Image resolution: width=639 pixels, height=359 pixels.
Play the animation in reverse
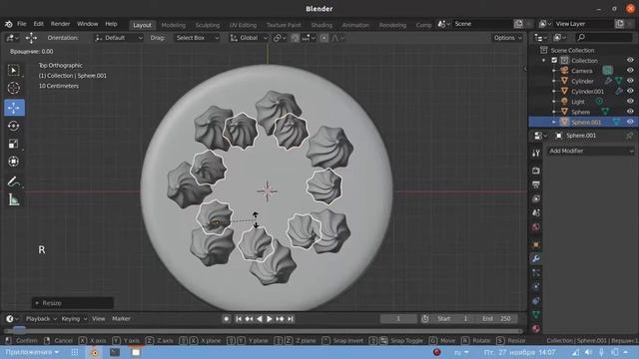pos(260,319)
